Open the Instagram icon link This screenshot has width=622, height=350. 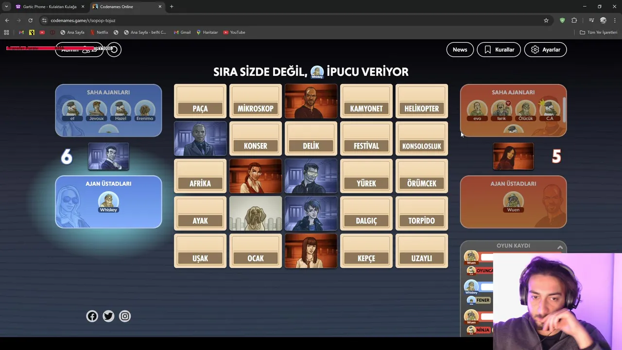click(x=125, y=316)
